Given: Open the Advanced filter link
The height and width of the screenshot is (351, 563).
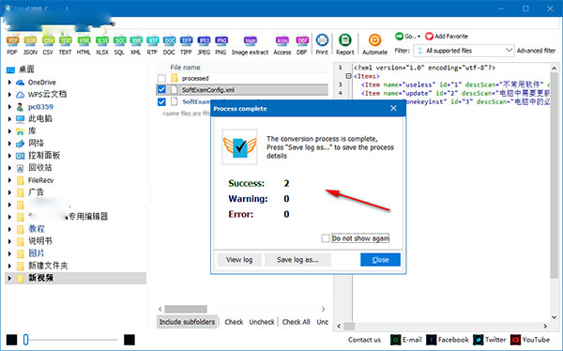Looking at the screenshot, I should pyautogui.click(x=537, y=51).
